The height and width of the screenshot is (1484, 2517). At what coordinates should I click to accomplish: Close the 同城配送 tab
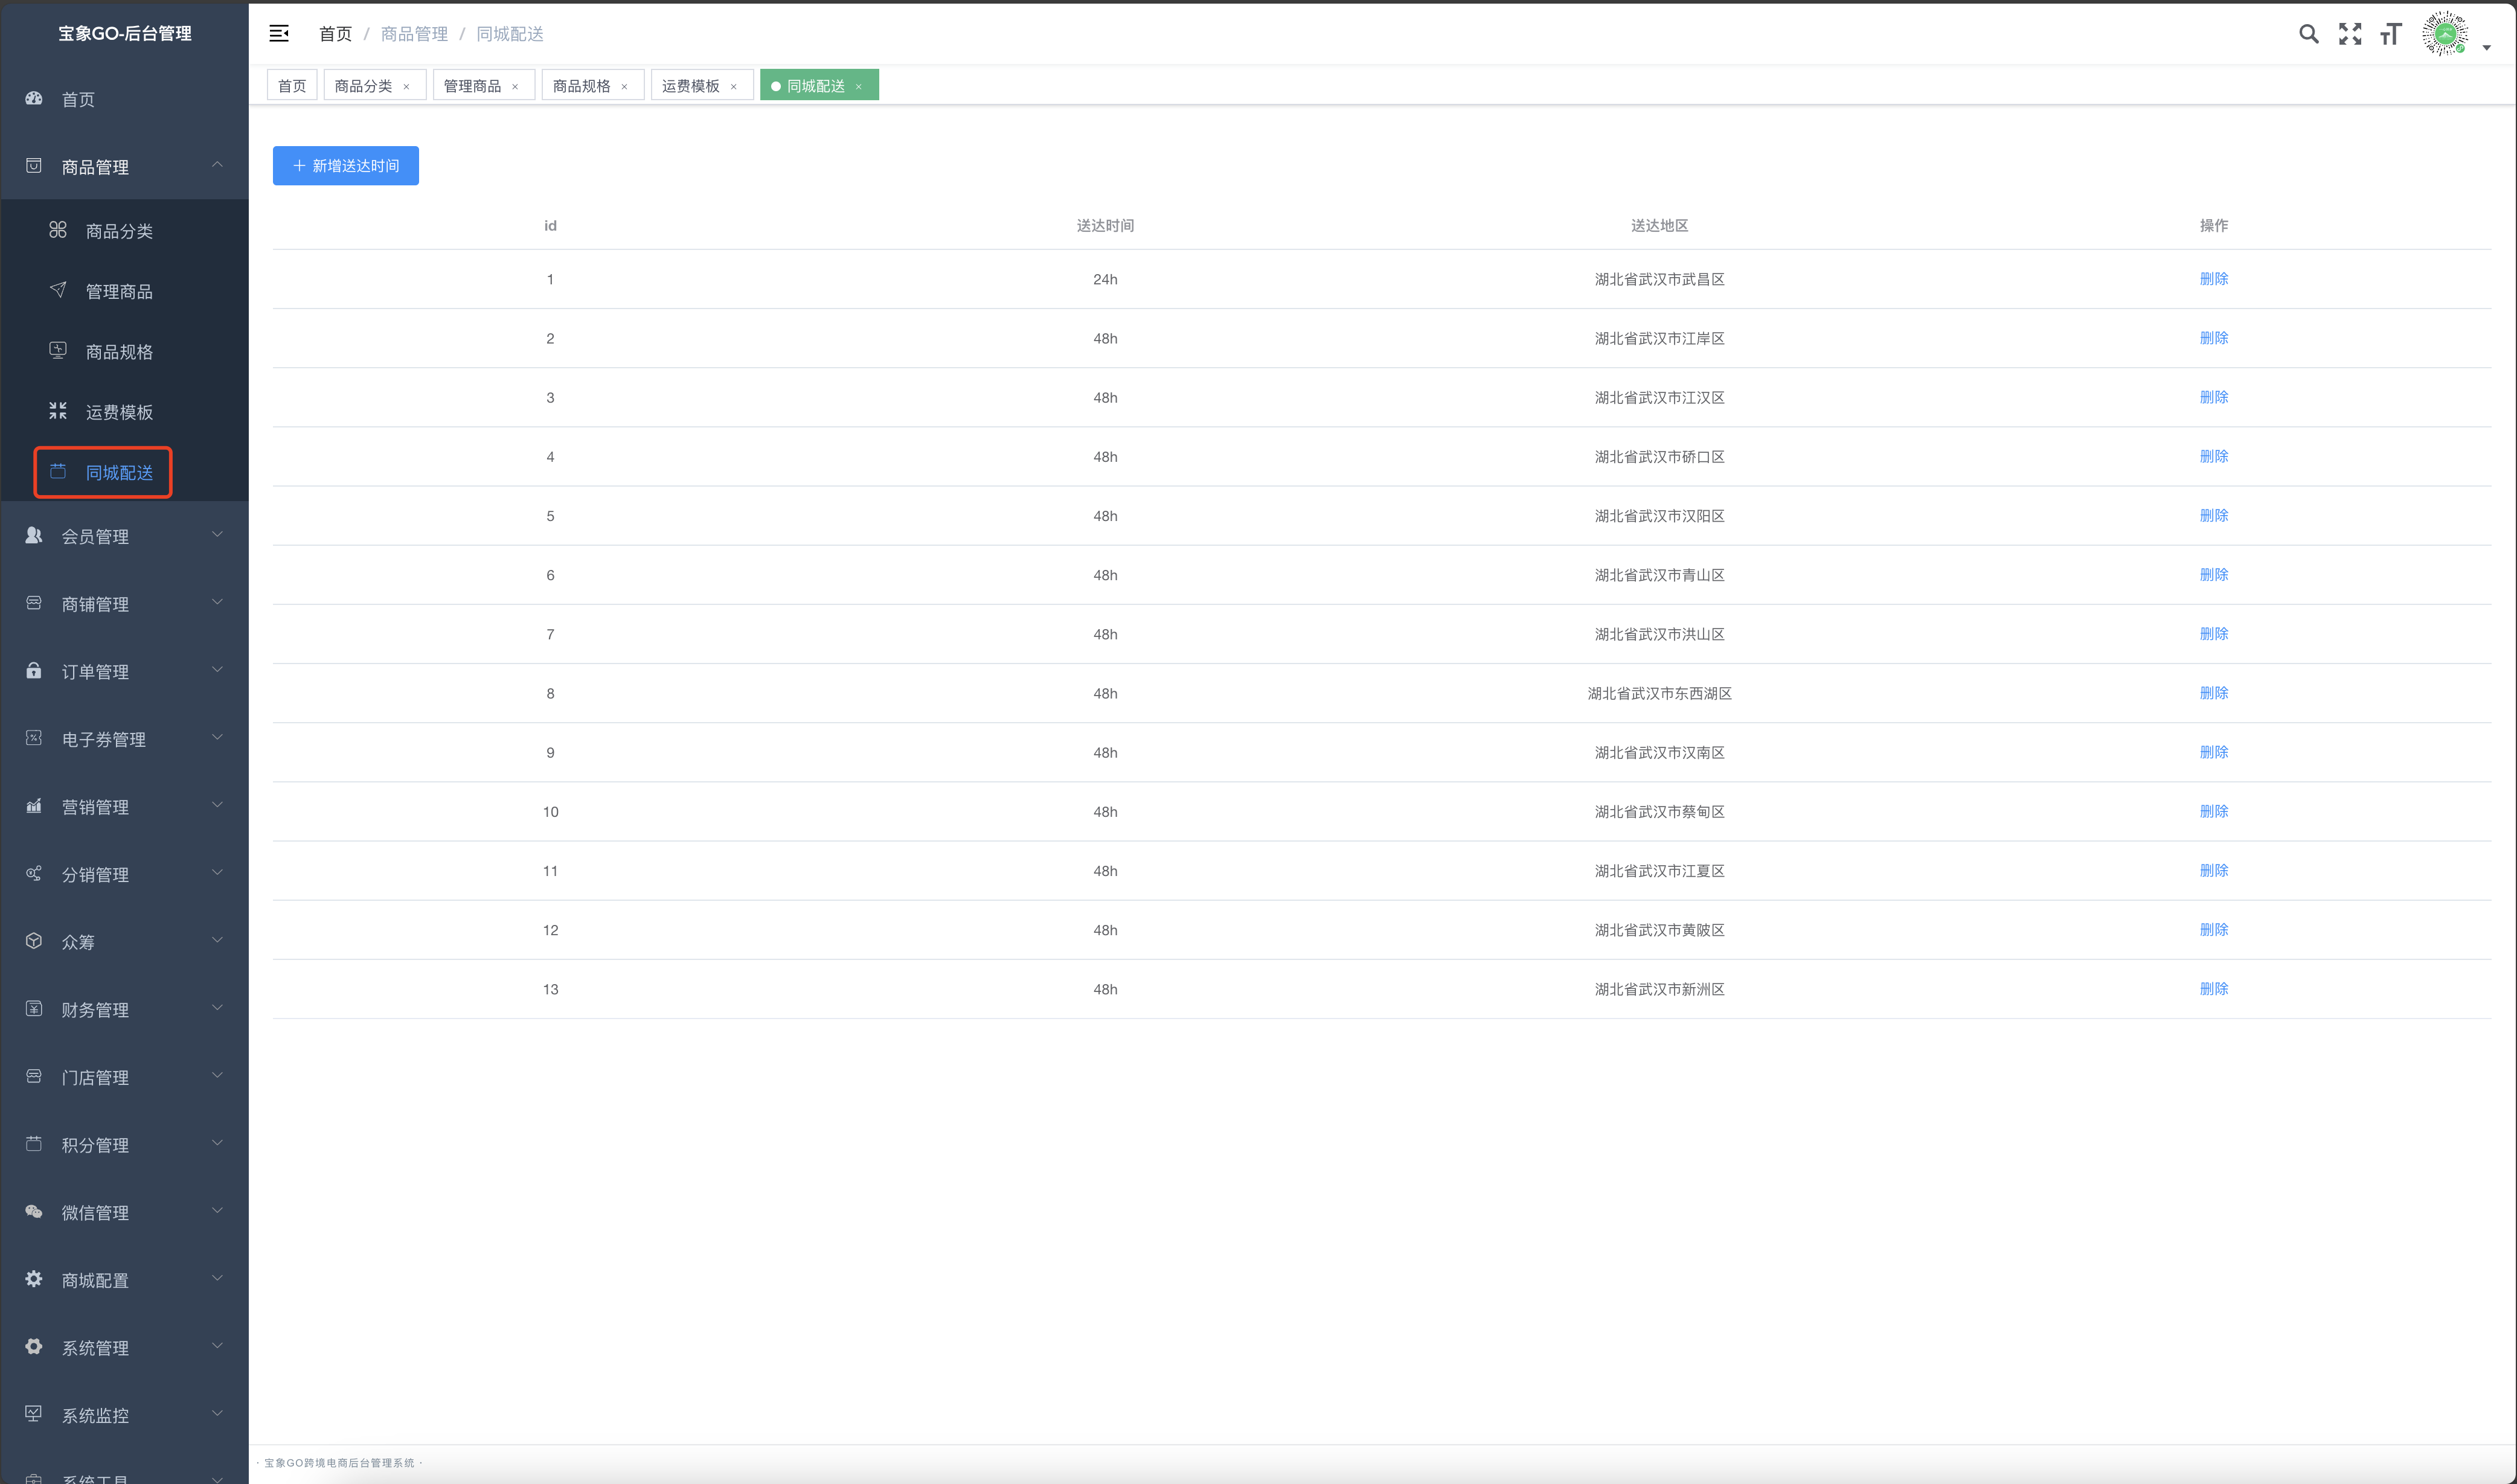[858, 87]
